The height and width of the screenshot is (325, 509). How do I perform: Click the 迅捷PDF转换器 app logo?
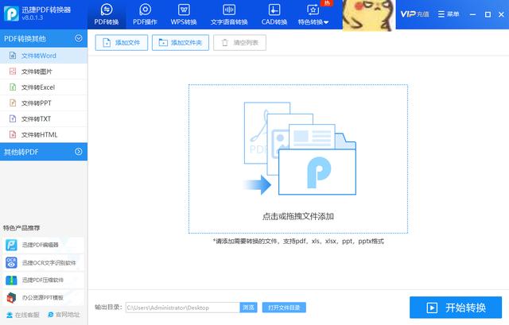coord(11,14)
